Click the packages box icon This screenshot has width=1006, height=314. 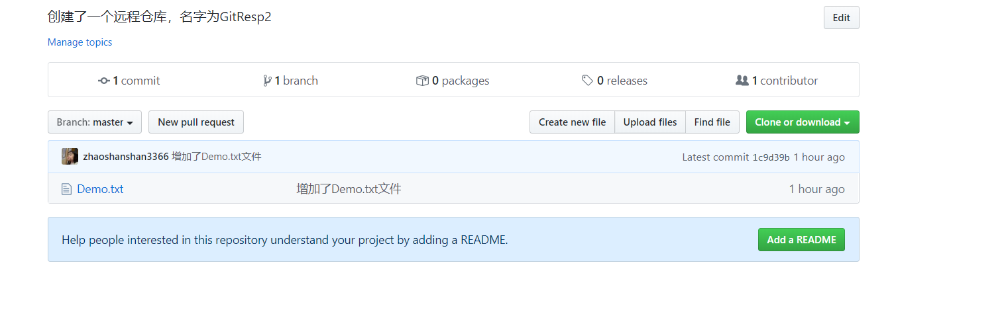tap(422, 81)
